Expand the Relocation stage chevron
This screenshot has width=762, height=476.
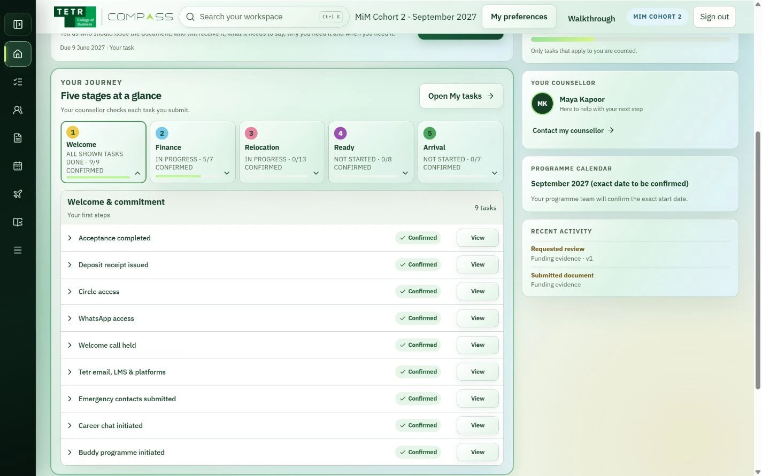point(316,173)
